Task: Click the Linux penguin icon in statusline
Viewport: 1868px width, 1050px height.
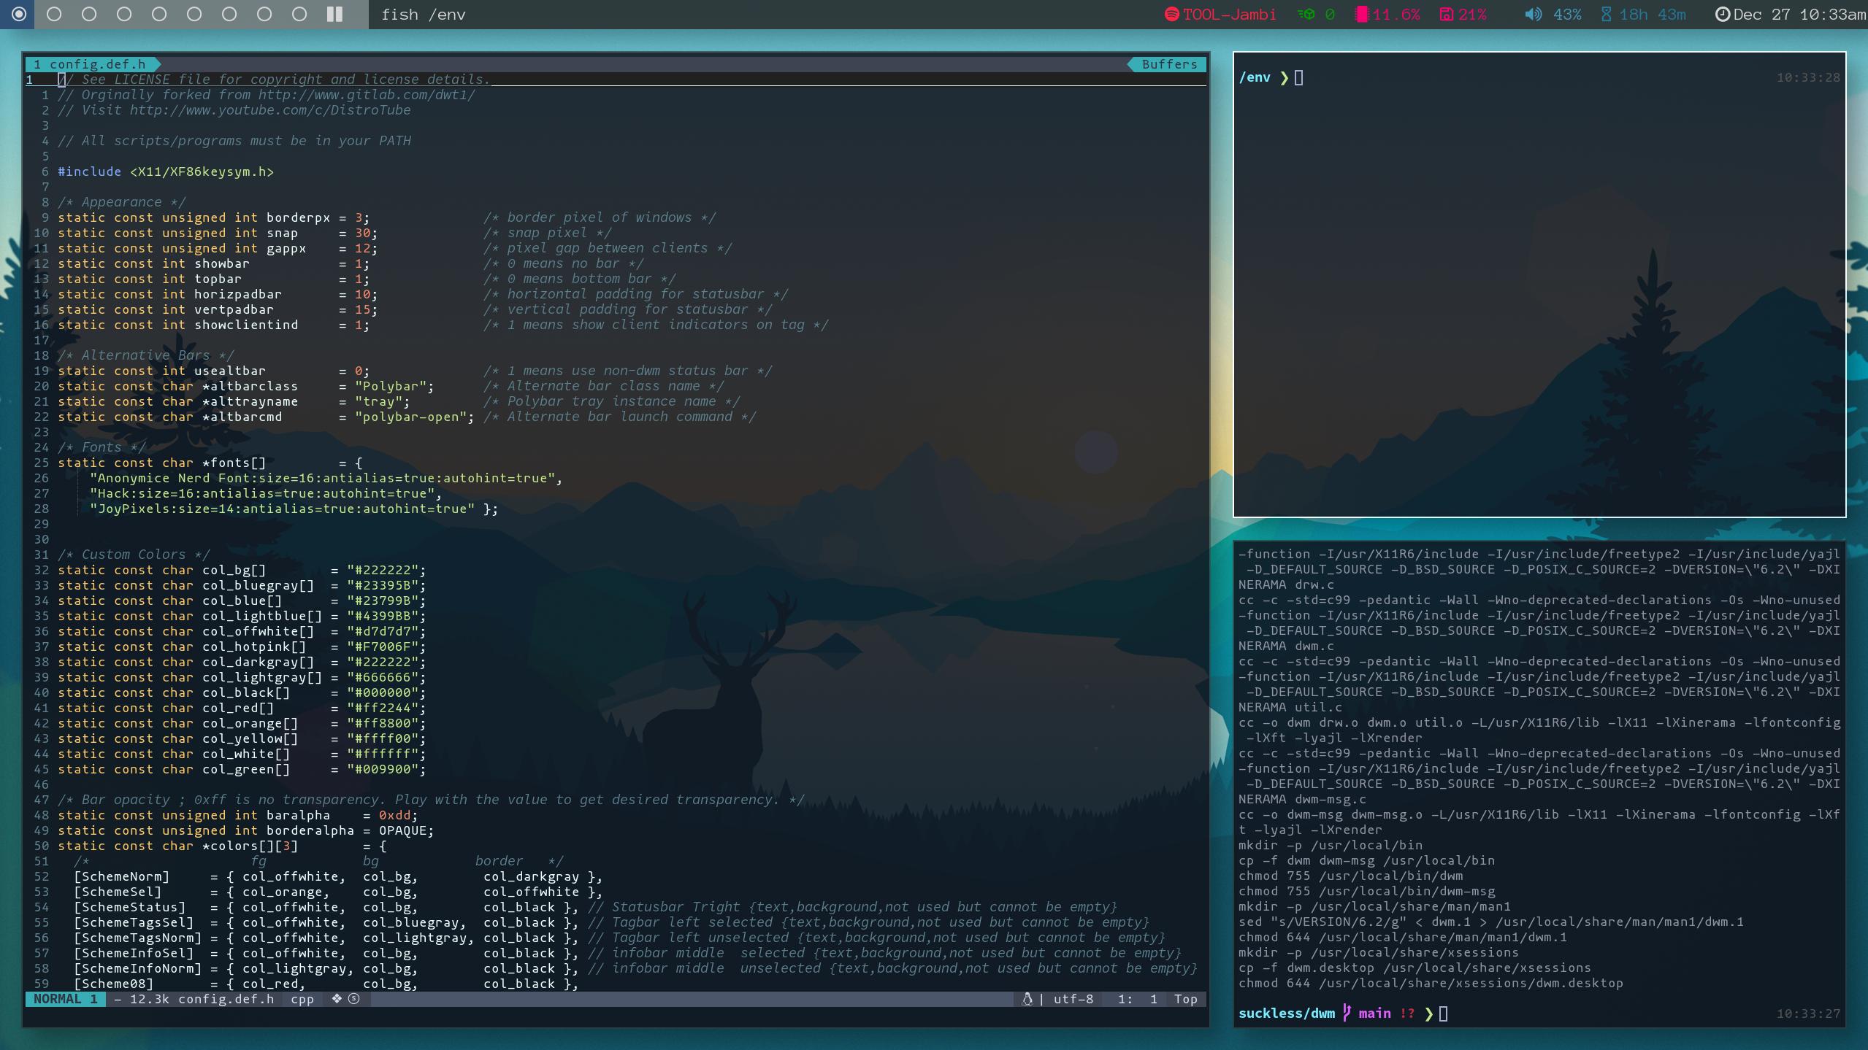Action: pyautogui.click(x=1027, y=999)
